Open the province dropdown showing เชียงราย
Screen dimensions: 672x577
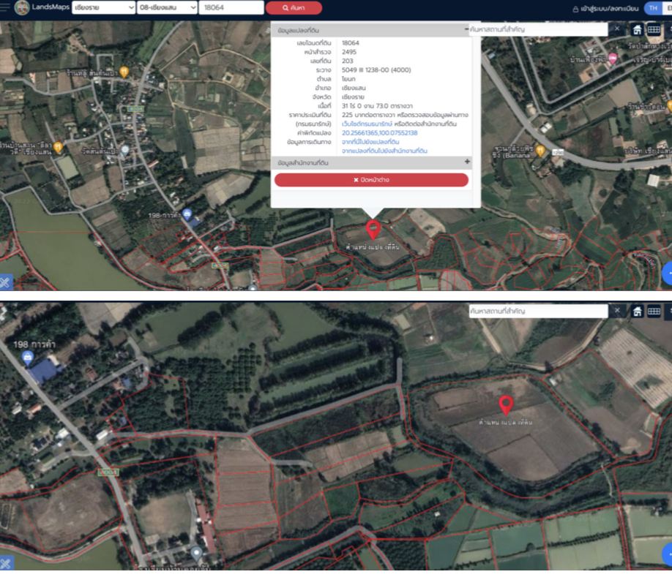click(103, 8)
